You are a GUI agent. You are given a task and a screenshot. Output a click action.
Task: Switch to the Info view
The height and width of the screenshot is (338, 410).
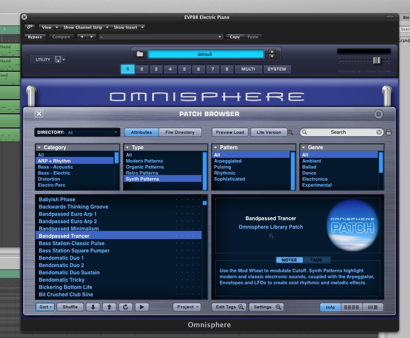click(x=330, y=307)
